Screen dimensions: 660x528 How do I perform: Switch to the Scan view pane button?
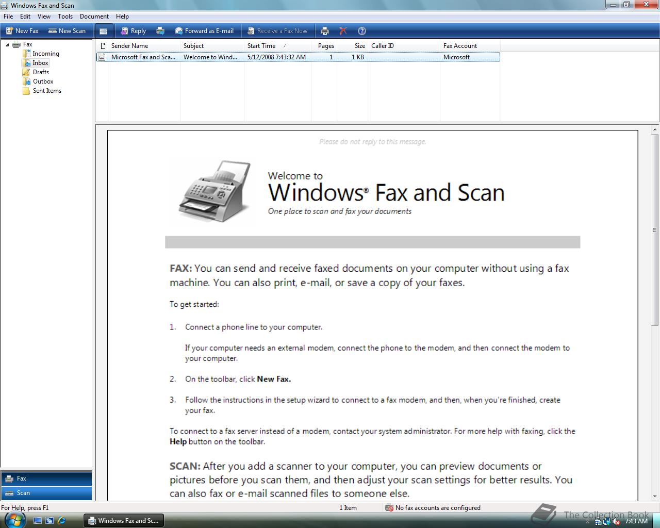point(46,493)
